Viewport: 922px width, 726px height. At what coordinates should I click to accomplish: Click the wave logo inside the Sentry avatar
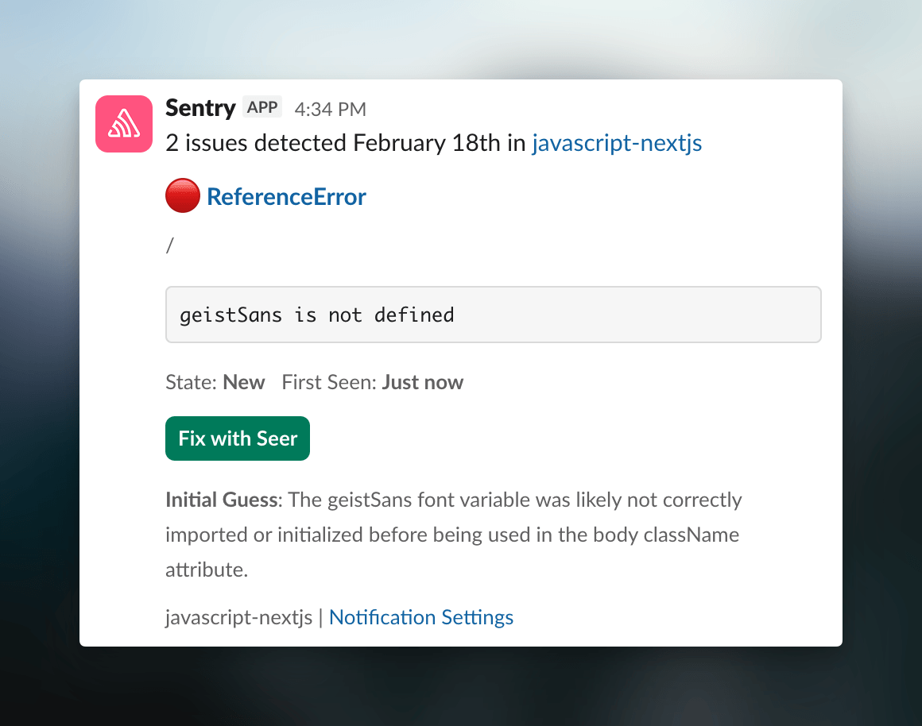coord(123,123)
